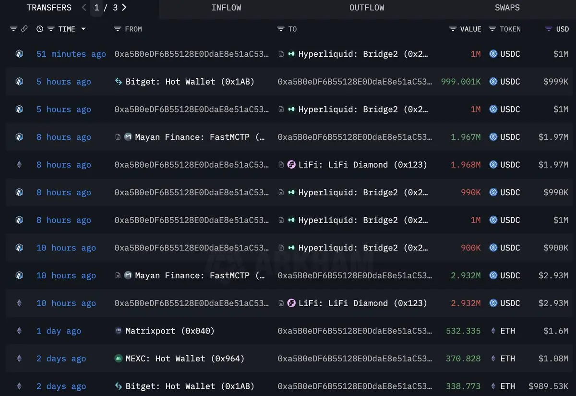This screenshot has width=576, height=396.
Task: Select the TRANSFERS tab
Action: click(49, 8)
